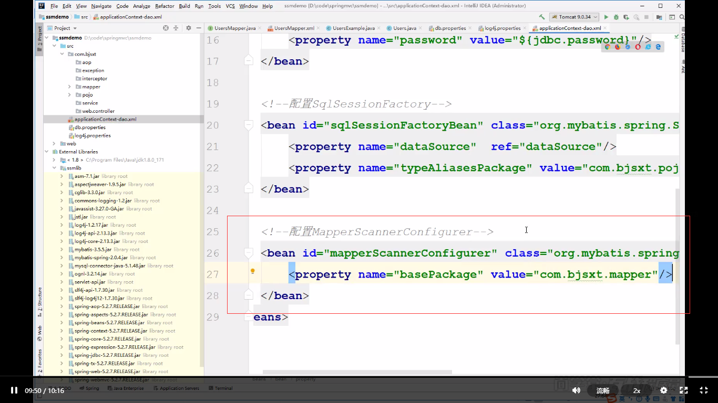Run the Tomcat configuration

pyautogui.click(x=606, y=17)
